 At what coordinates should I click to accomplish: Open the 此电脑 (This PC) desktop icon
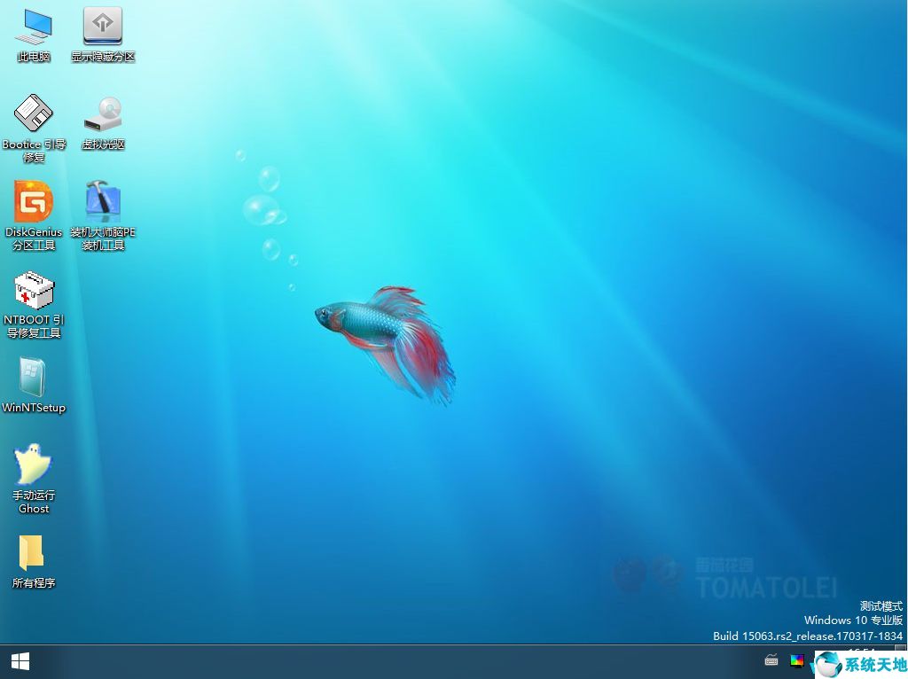click(x=34, y=28)
